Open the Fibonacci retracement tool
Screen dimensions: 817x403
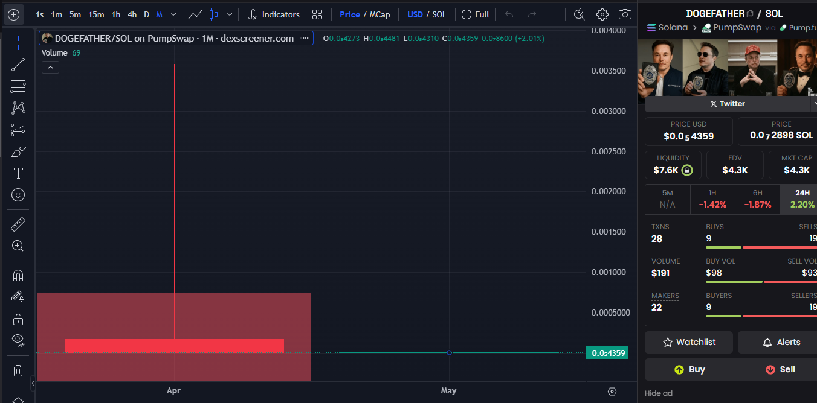pos(18,86)
